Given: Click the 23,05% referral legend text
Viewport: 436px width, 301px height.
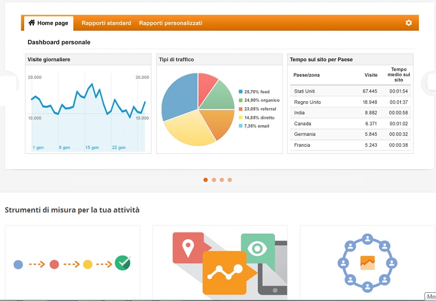Looking at the screenshot, I should (x=261, y=109).
